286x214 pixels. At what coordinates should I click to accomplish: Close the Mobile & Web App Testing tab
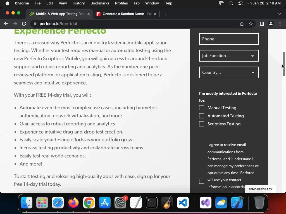click(x=89, y=14)
